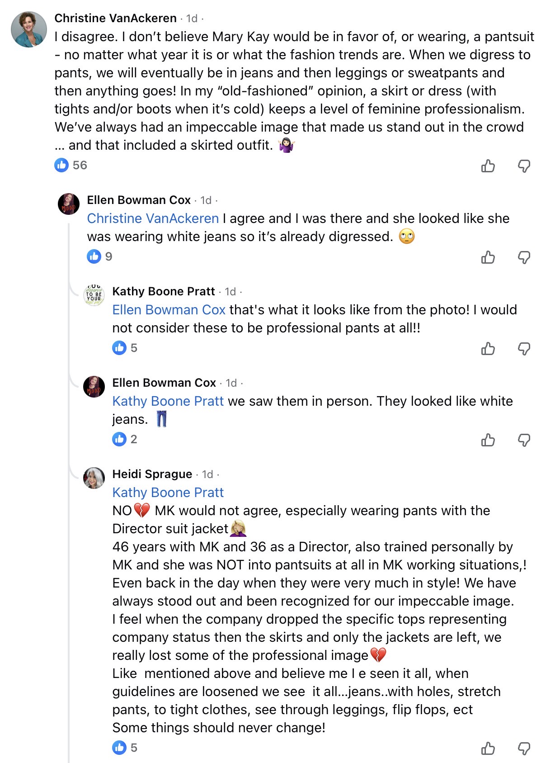
Task: Thumbs down Heidi Sprague's long reply
Action: [x=524, y=749]
